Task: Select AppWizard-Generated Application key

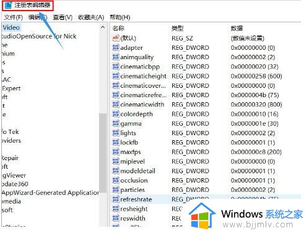Action: 50,193
